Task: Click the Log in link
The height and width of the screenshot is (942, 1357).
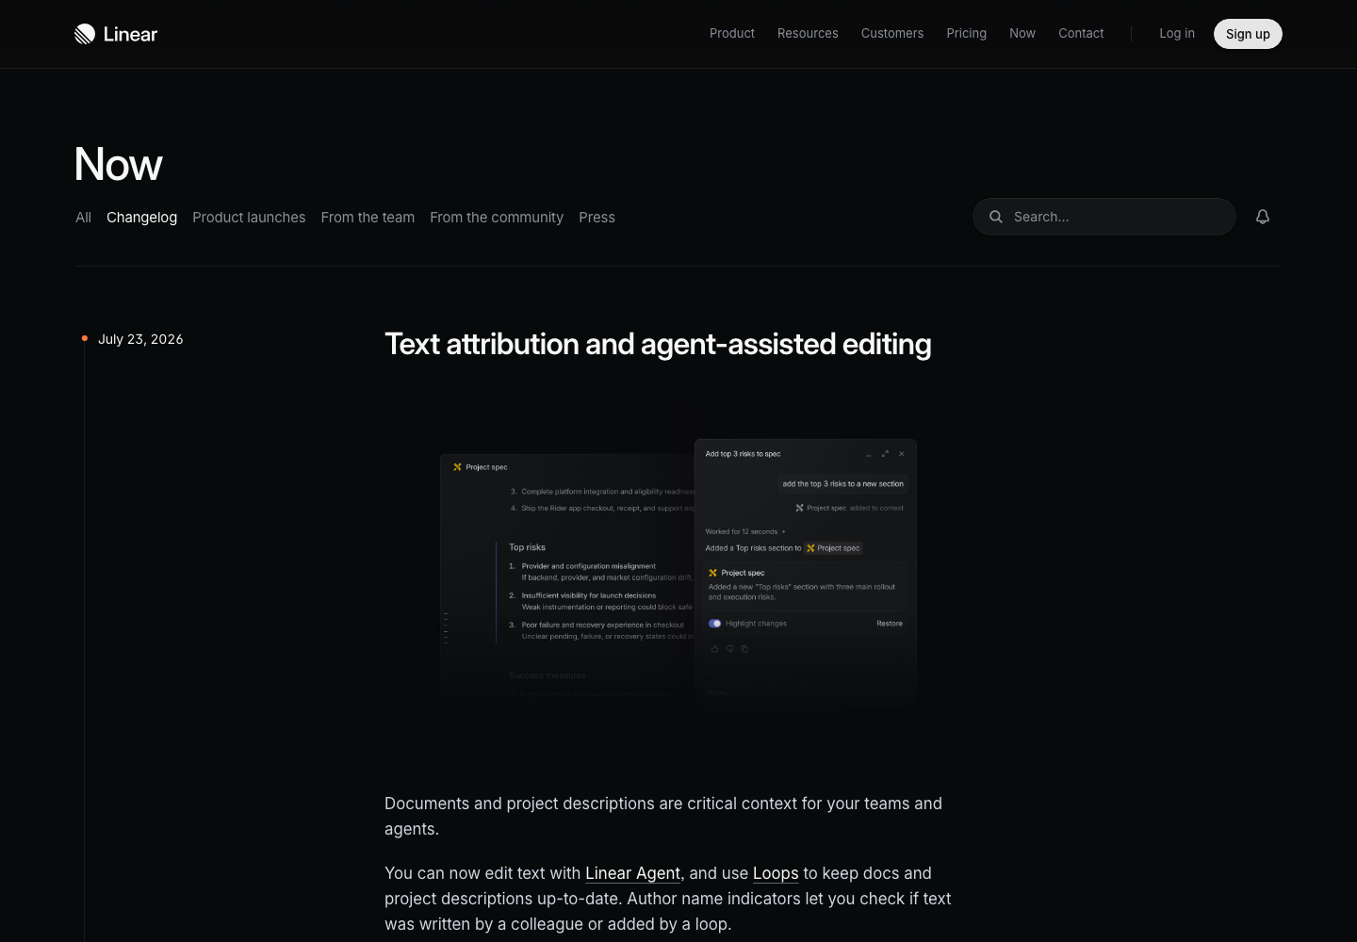Action: (x=1177, y=33)
